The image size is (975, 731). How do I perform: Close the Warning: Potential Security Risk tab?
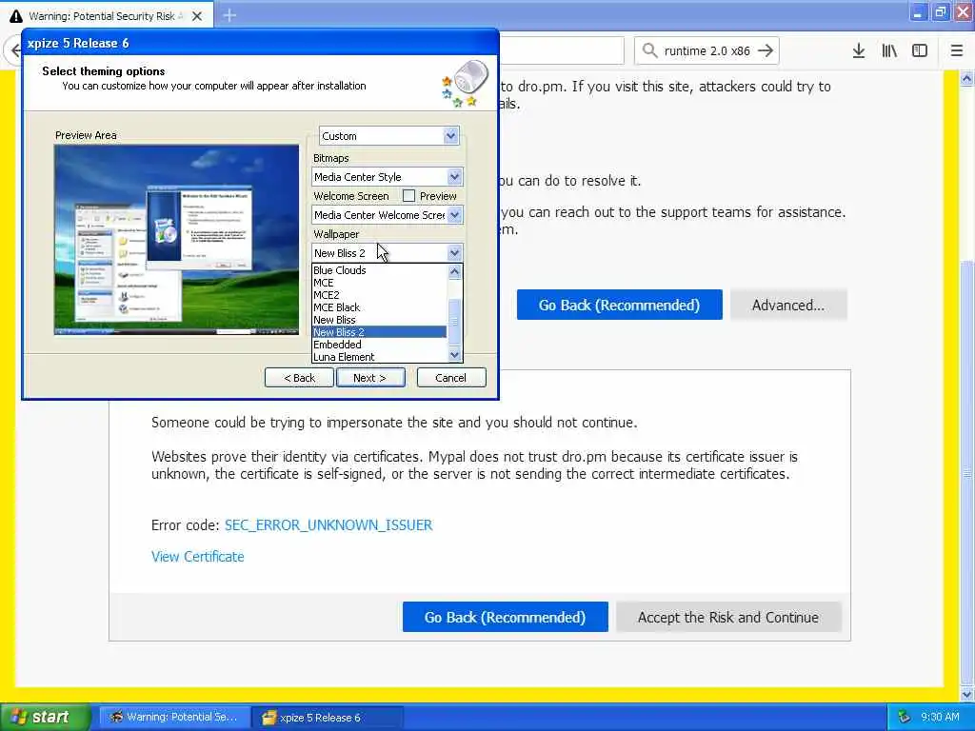197,16
